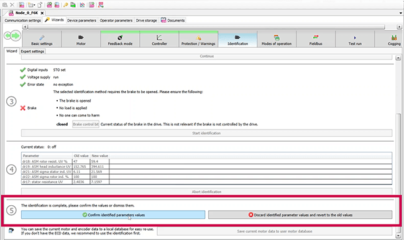Open the Motor wizard step

81,39
